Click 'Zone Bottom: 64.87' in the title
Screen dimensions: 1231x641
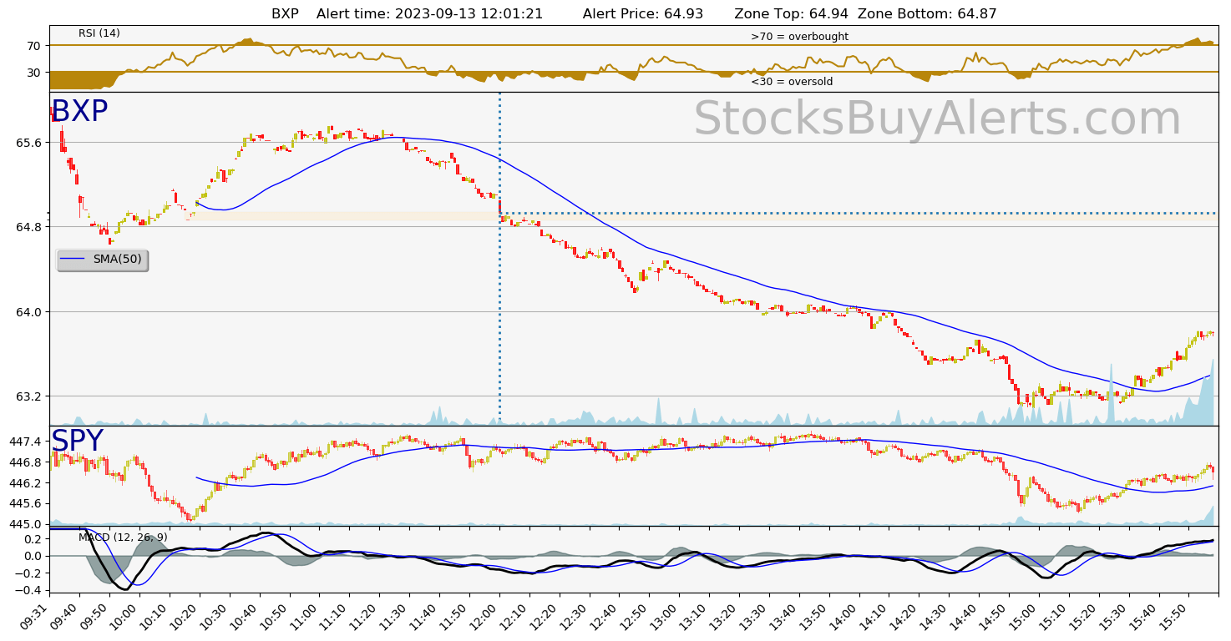pos(927,14)
